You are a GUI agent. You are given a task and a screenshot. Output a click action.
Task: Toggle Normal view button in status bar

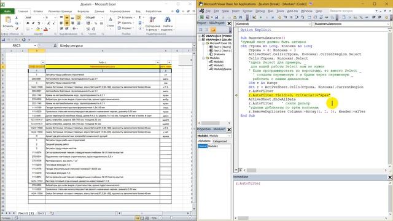(x=137, y=218)
